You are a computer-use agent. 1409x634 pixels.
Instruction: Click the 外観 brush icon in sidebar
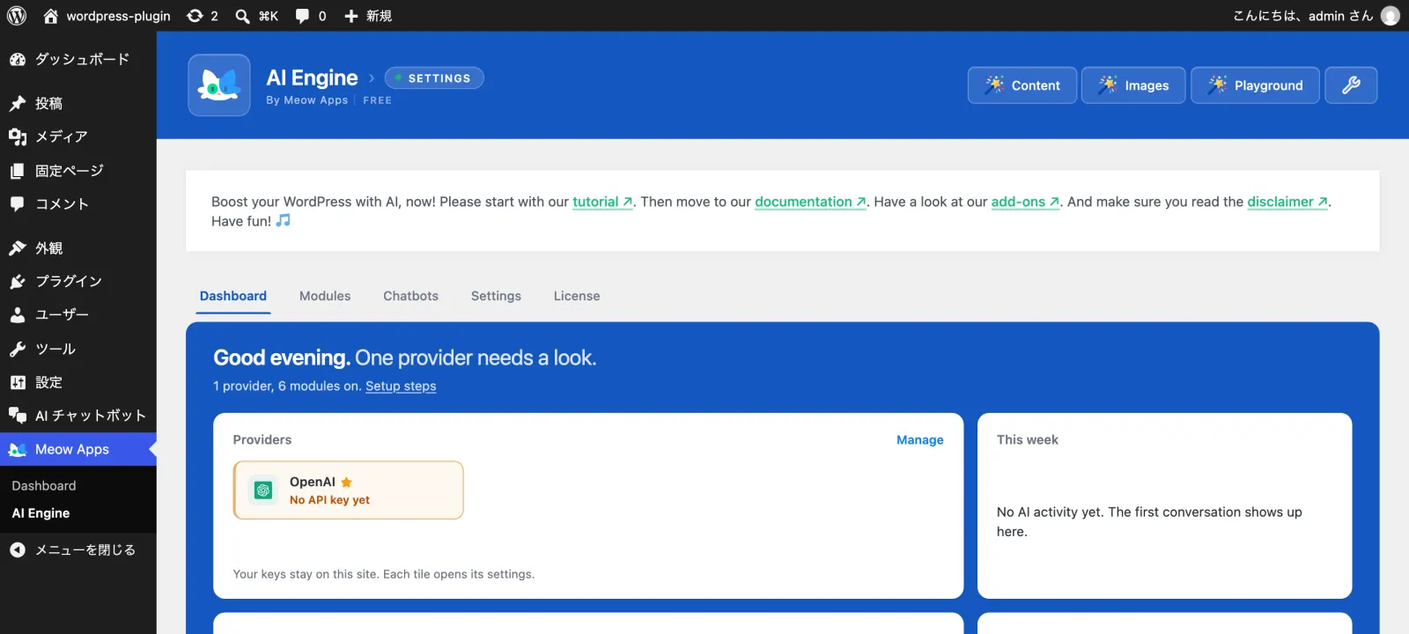[17, 248]
